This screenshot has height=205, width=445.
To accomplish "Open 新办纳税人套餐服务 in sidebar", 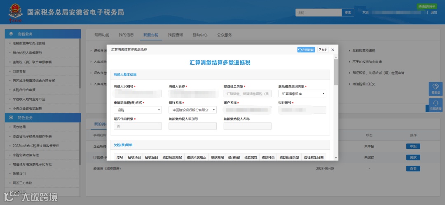I will click(27, 52).
